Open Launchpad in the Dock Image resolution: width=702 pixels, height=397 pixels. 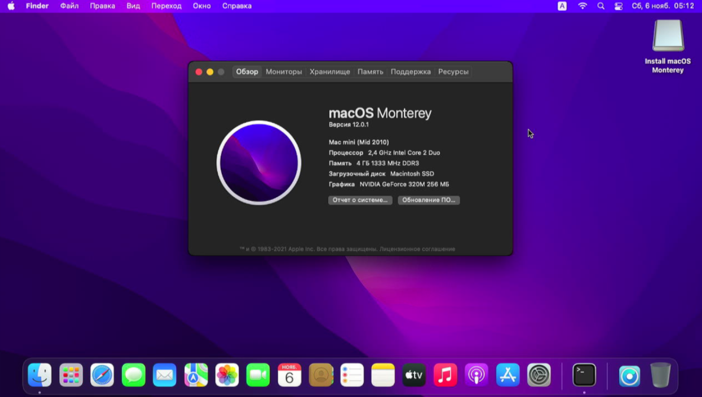pyautogui.click(x=71, y=375)
